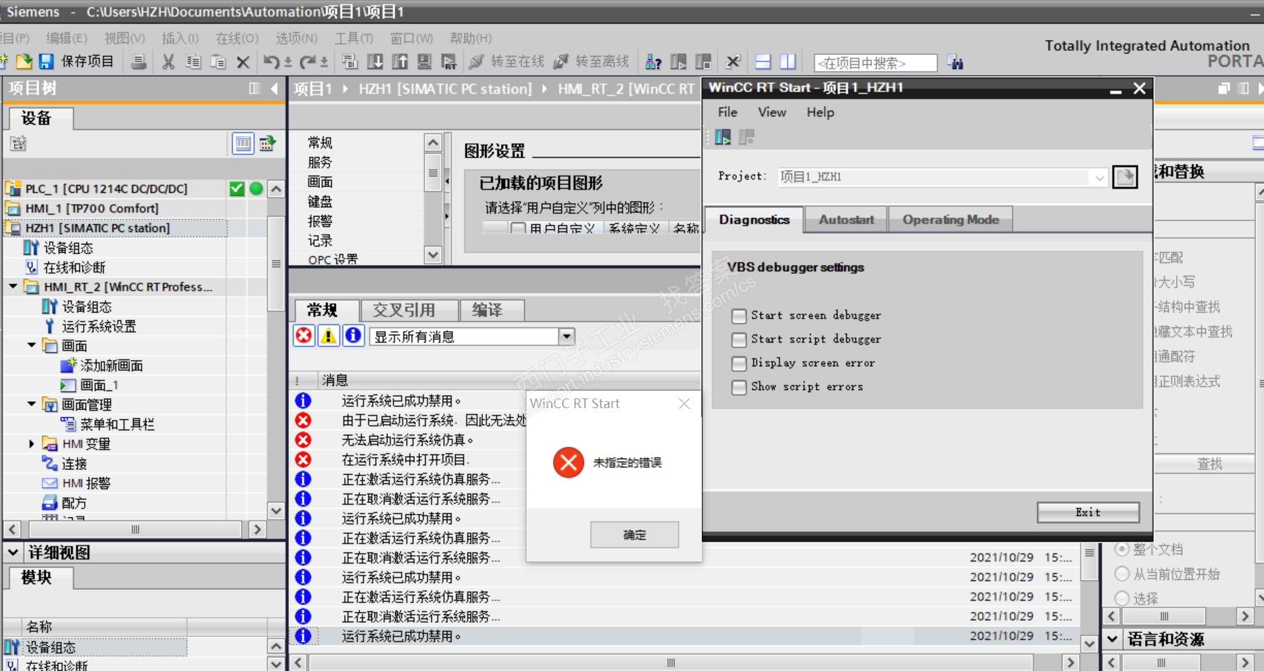Click the deactivate runtime icon in WinCC RT Start

coord(747,137)
